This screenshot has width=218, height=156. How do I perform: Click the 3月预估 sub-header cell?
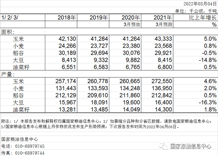125,25
